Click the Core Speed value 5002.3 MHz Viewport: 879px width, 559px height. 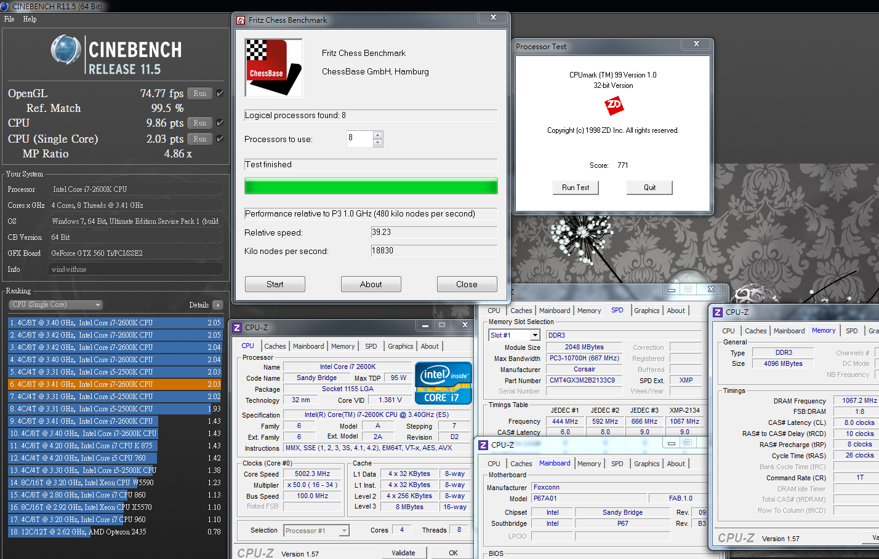[312, 474]
